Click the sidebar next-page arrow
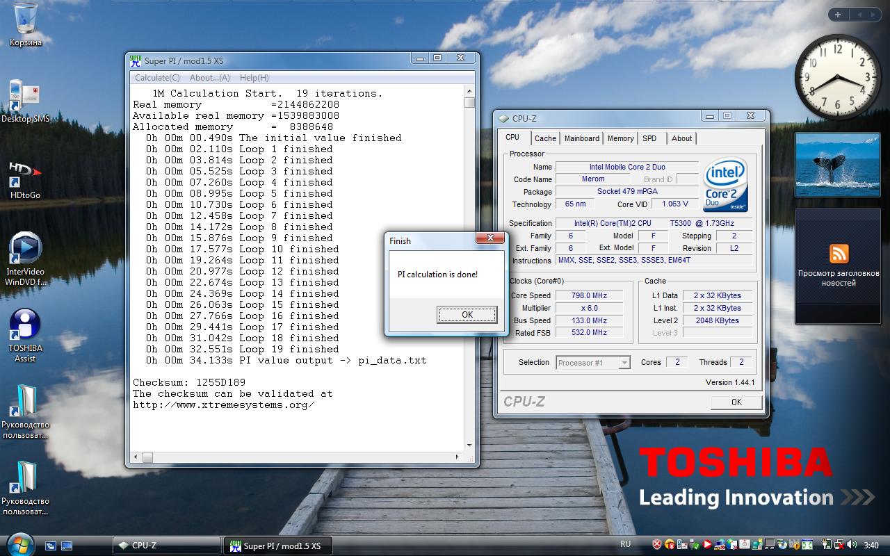Screen dimensions: 890x556 pos(874,14)
